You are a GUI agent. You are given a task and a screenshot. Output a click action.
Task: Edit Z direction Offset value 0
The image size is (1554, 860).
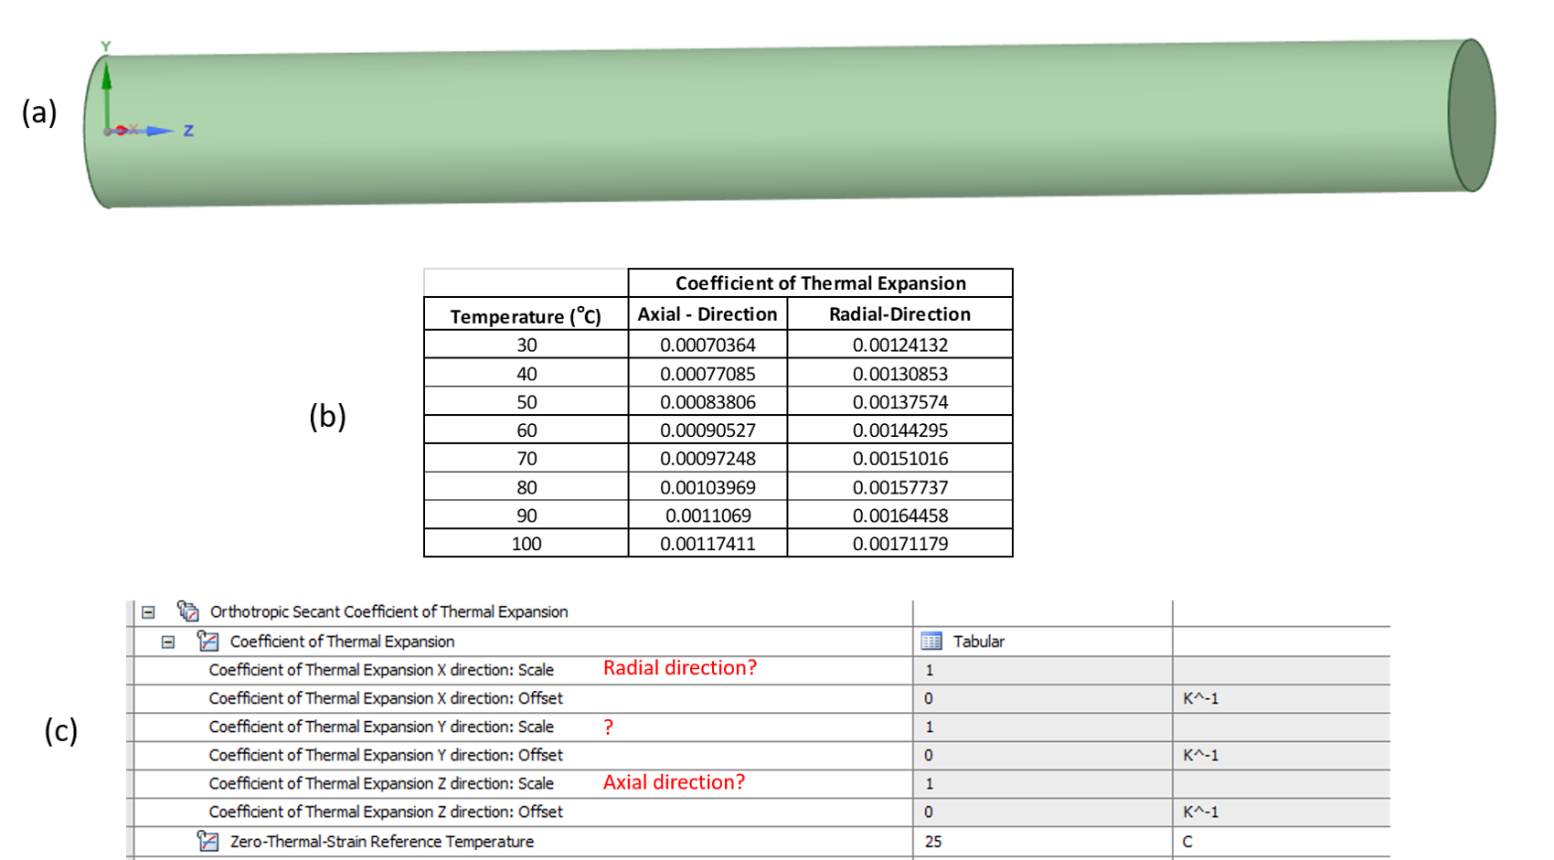(x=1042, y=812)
